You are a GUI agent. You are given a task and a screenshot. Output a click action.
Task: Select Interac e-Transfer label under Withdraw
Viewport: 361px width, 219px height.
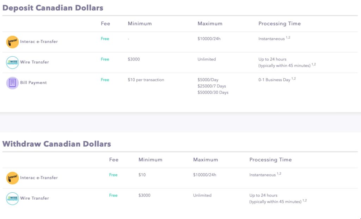(x=39, y=178)
